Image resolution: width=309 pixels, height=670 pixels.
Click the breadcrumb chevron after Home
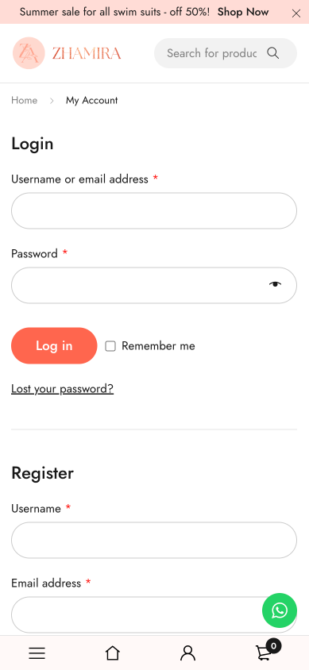(52, 100)
